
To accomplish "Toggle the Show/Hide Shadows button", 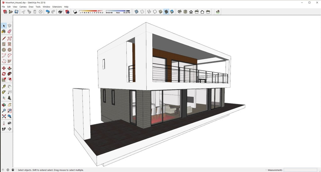I will coord(75,12).
